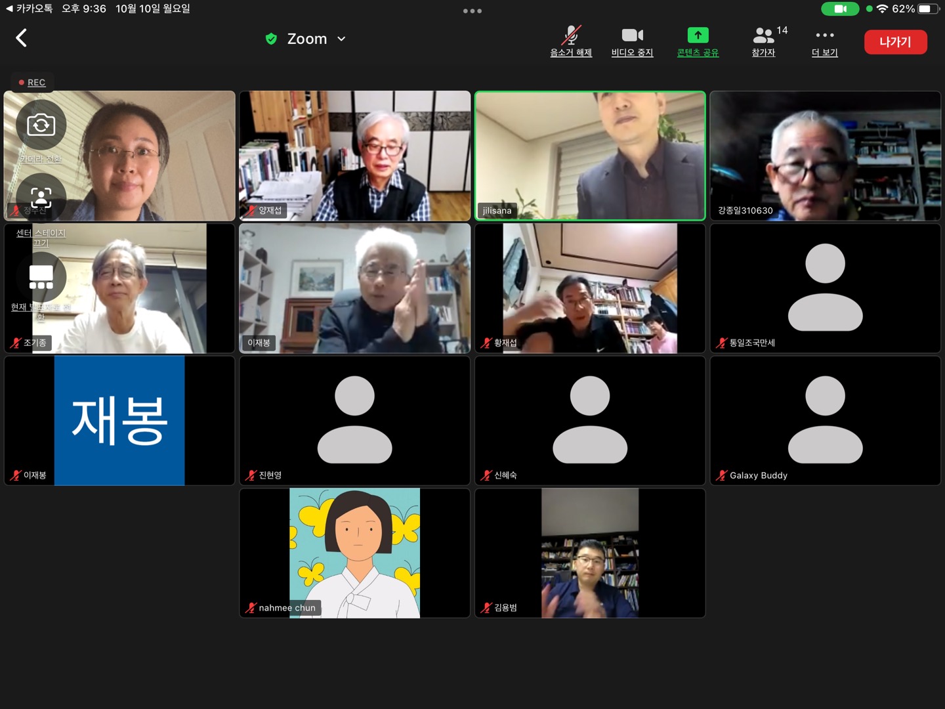The height and width of the screenshot is (709, 945).
Task: Select 신혜숙 participant tile
Action: tap(590, 421)
